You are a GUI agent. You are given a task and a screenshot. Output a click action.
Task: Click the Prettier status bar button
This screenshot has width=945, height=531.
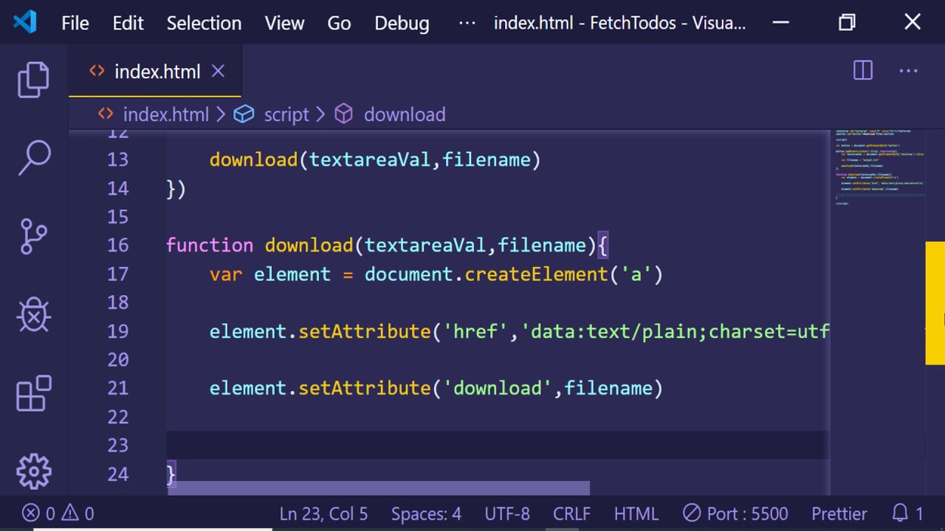coord(839,513)
